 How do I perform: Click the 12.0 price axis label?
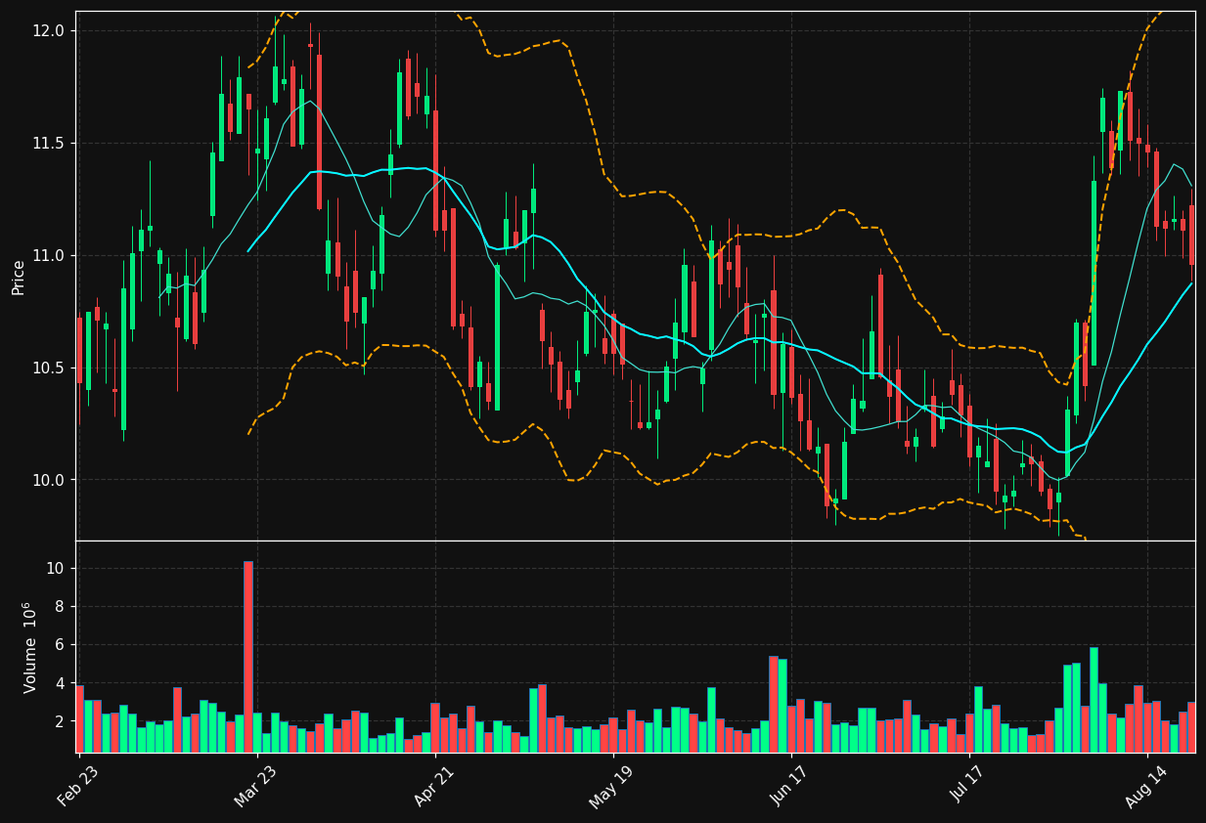click(50, 31)
